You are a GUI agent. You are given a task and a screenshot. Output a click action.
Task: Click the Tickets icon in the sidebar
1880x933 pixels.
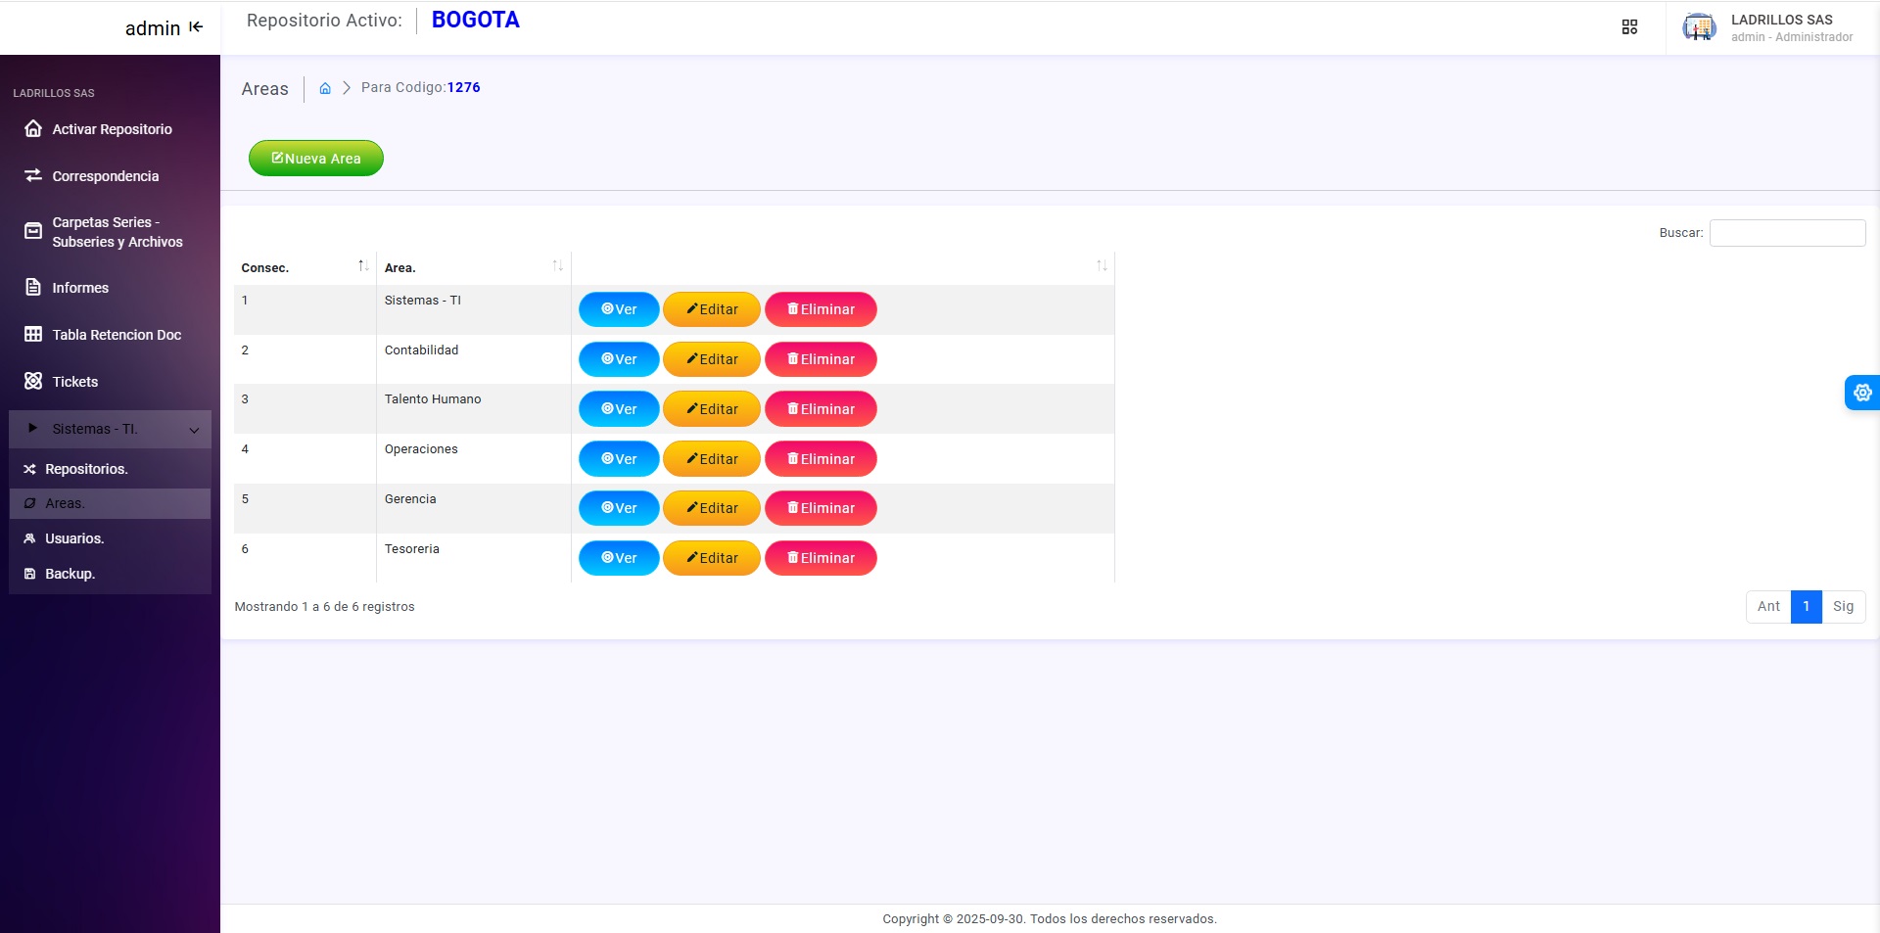coord(32,381)
